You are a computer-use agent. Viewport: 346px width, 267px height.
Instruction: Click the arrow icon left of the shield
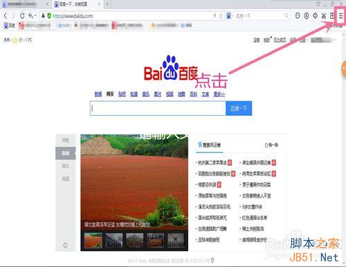[43, 16]
